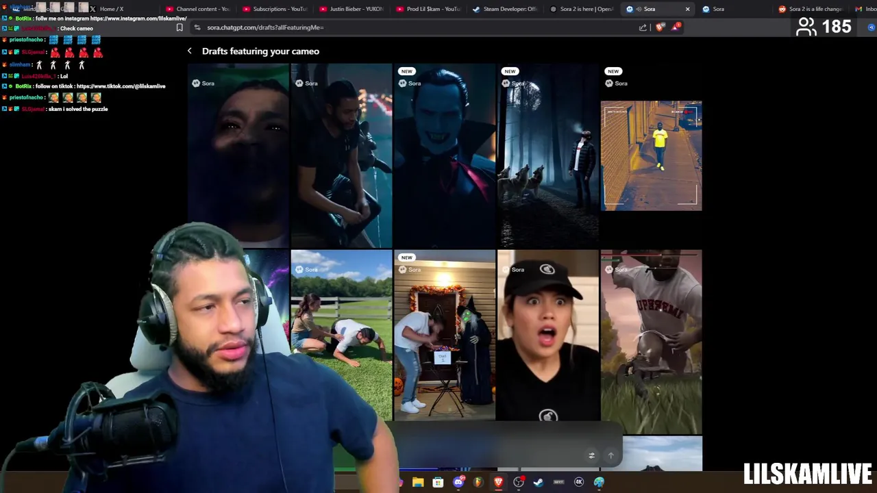Click the NEW badge on alley draft
Image resolution: width=877 pixels, height=493 pixels.
coord(613,71)
